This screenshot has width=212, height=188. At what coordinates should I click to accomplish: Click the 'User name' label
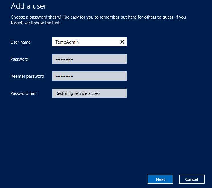click(x=21, y=42)
